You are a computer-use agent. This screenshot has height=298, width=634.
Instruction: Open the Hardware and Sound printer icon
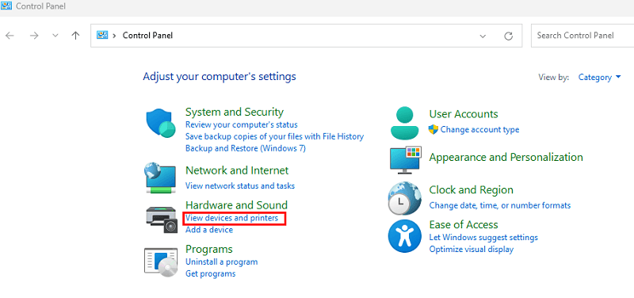[x=162, y=220]
